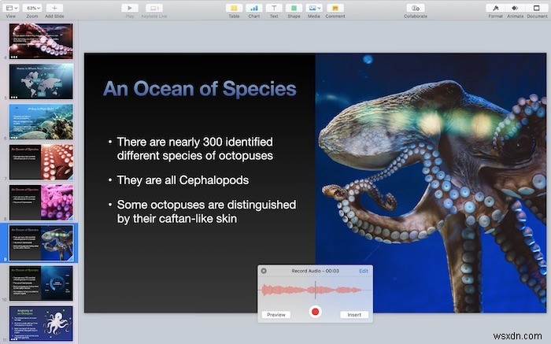The image size is (551, 344).
Task: Click Edit in the Record Audio panel
Action: tap(364, 271)
